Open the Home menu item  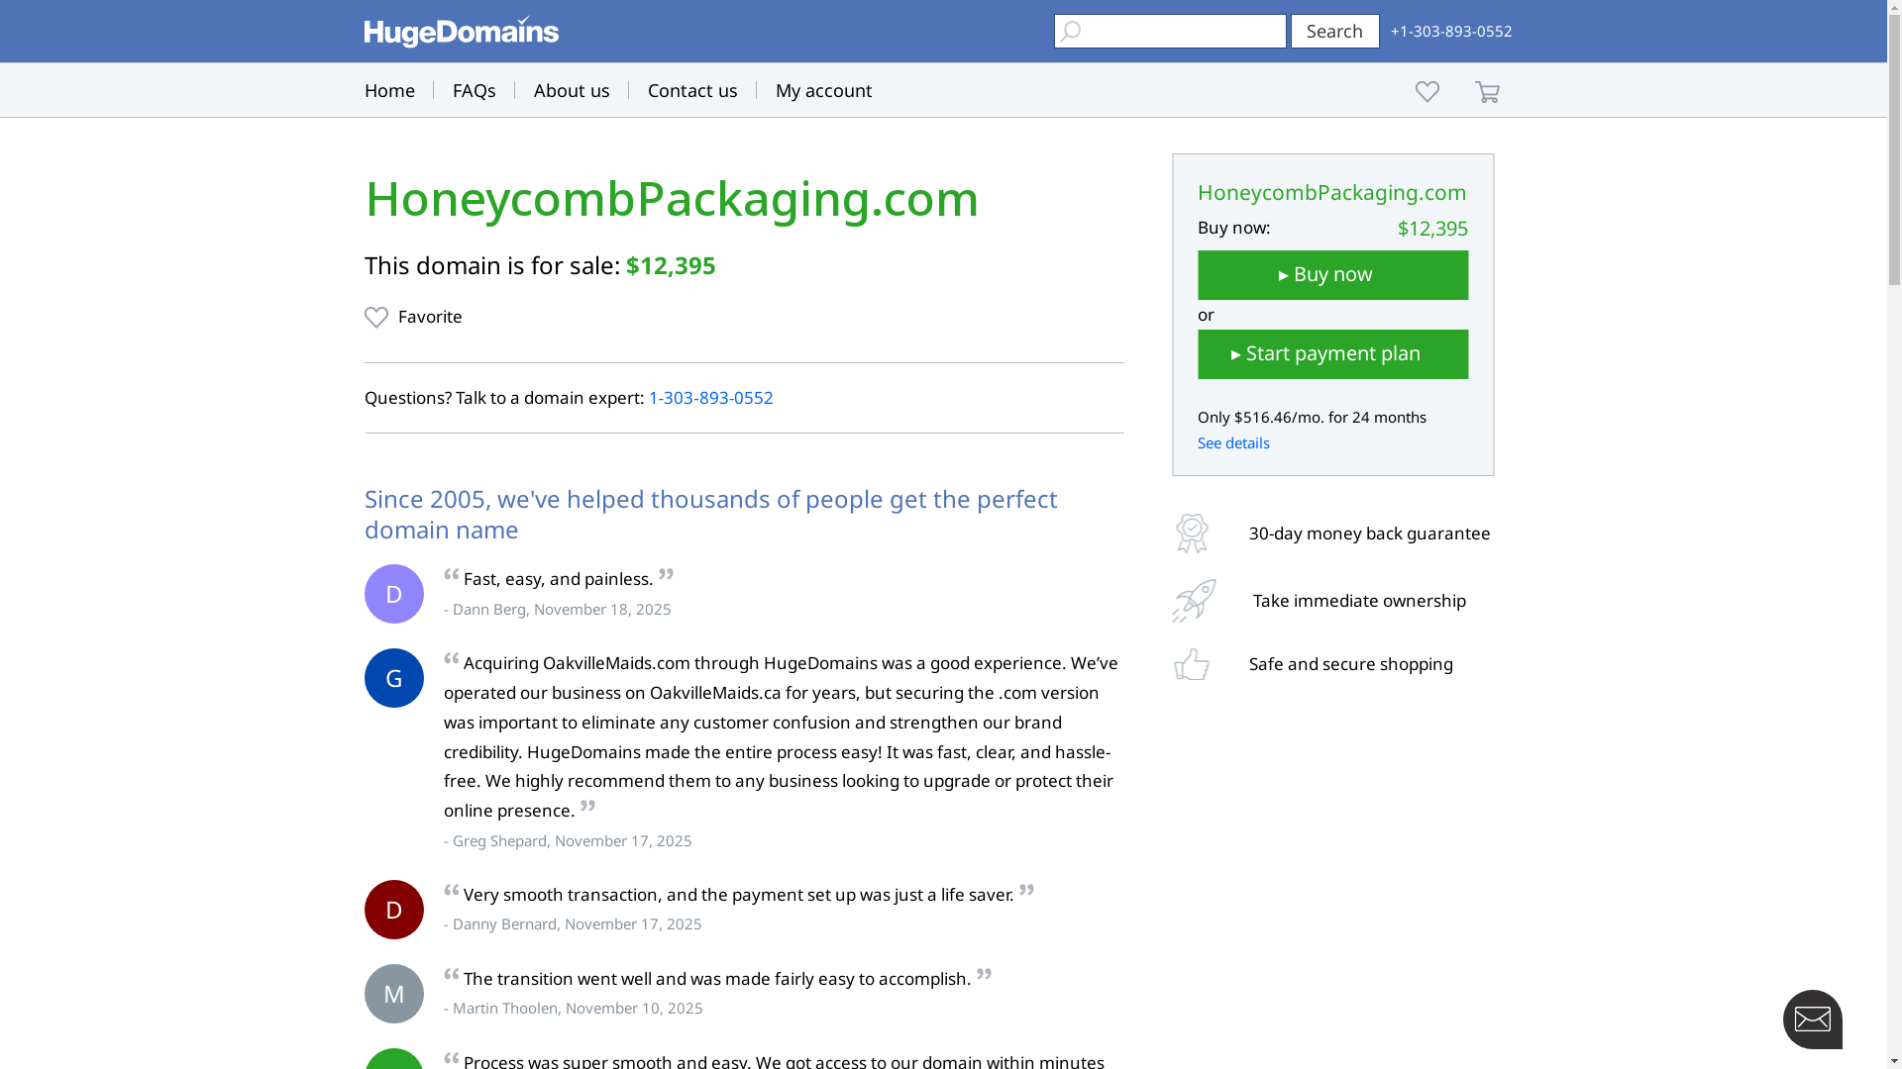(x=389, y=90)
